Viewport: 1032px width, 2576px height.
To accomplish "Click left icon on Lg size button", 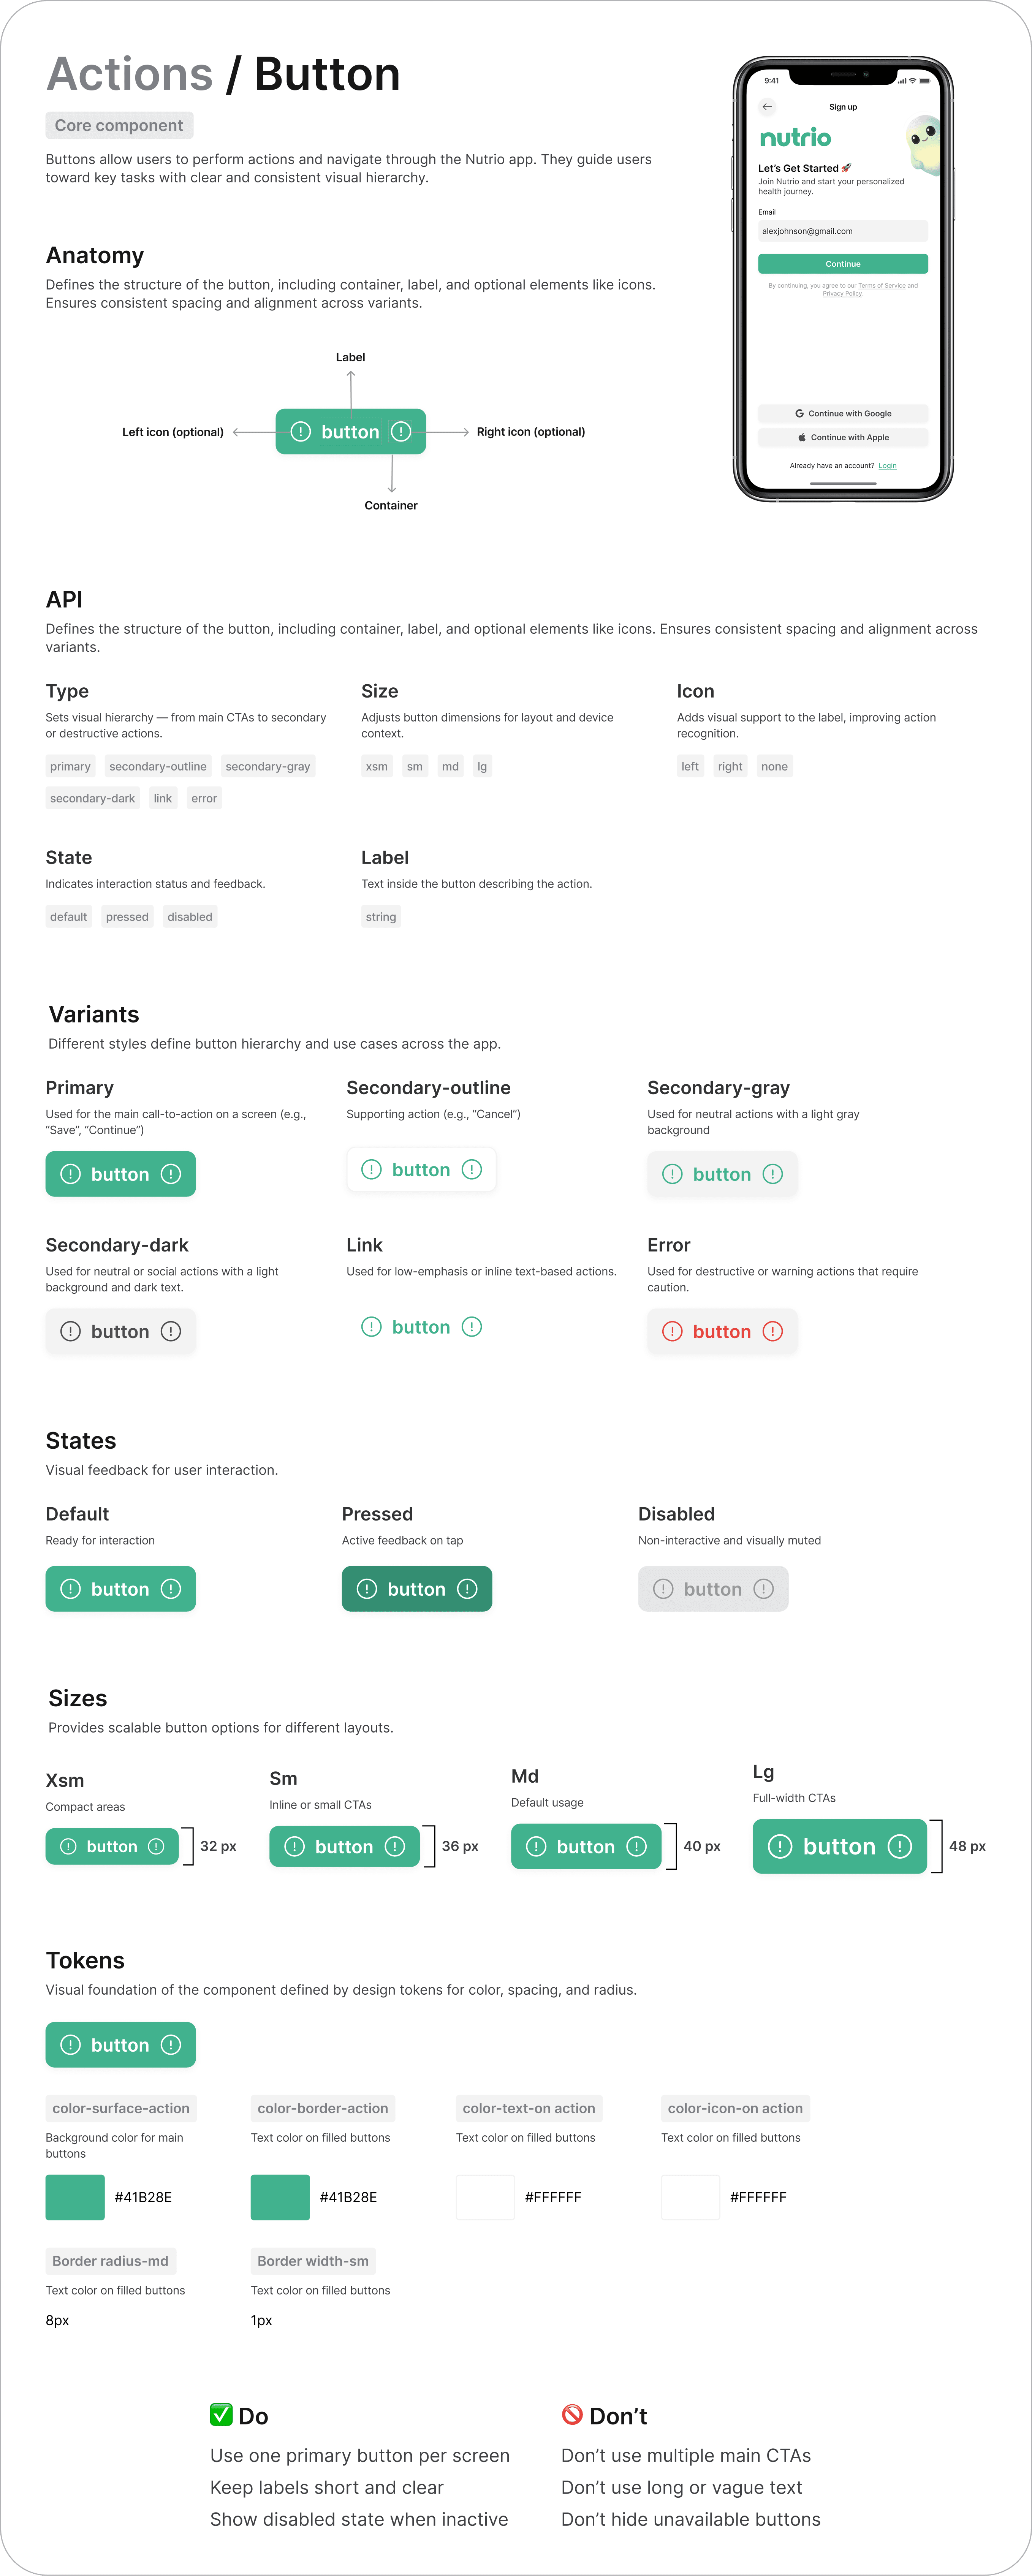I will [x=780, y=1846].
